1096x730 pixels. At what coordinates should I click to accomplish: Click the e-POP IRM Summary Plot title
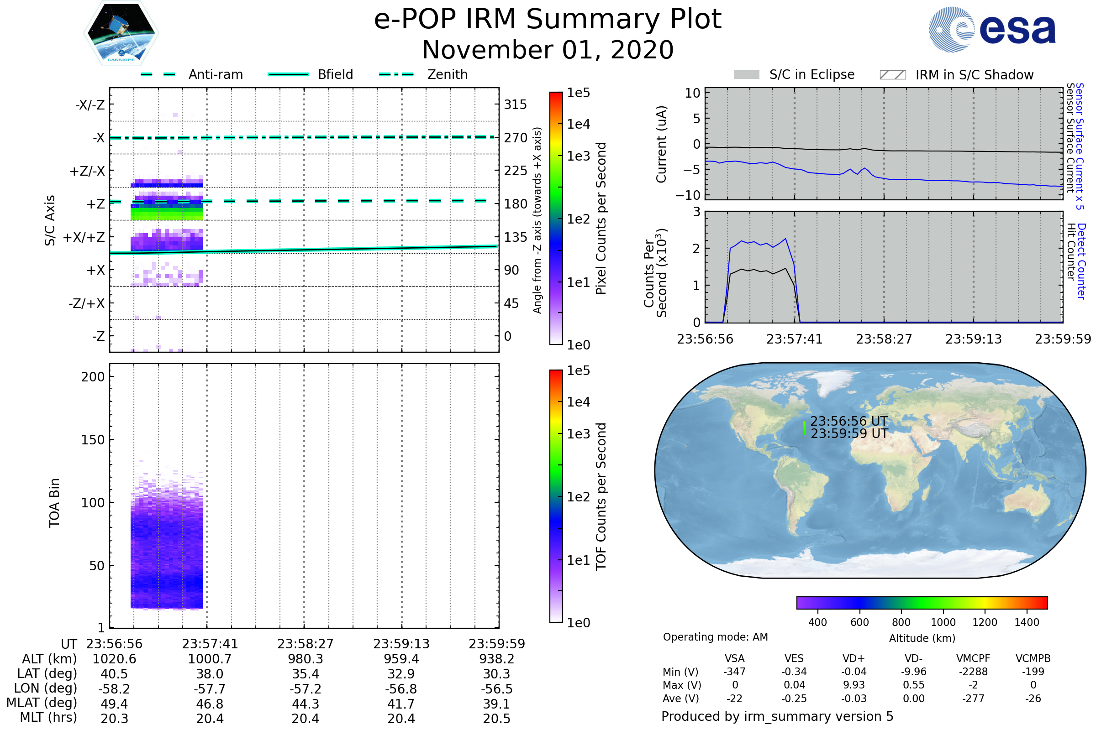click(x=548, y=20)
